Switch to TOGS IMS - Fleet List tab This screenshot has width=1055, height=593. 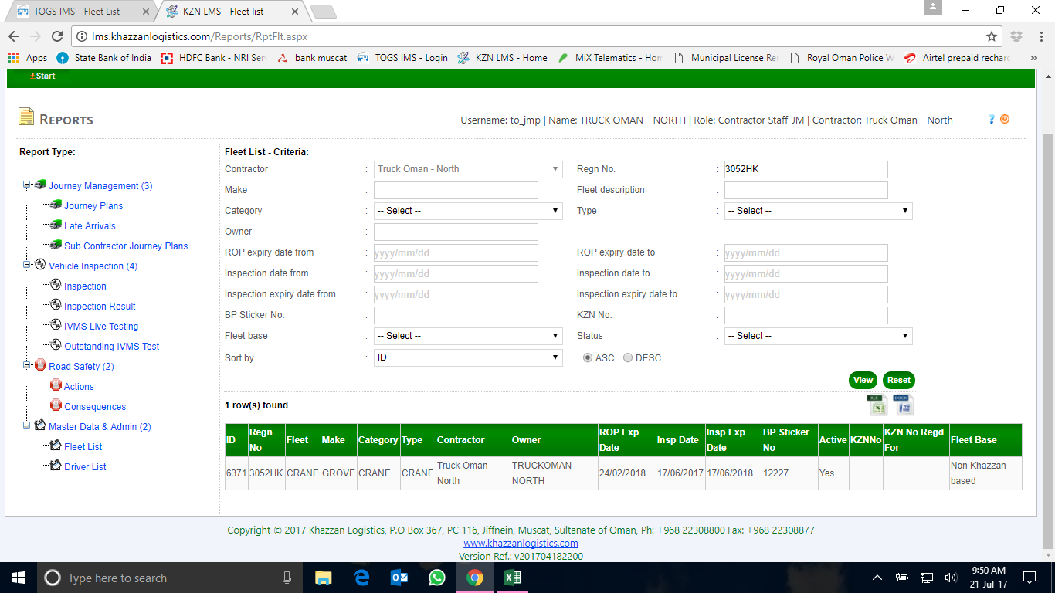pyautogui.click(x=81, y=12)
